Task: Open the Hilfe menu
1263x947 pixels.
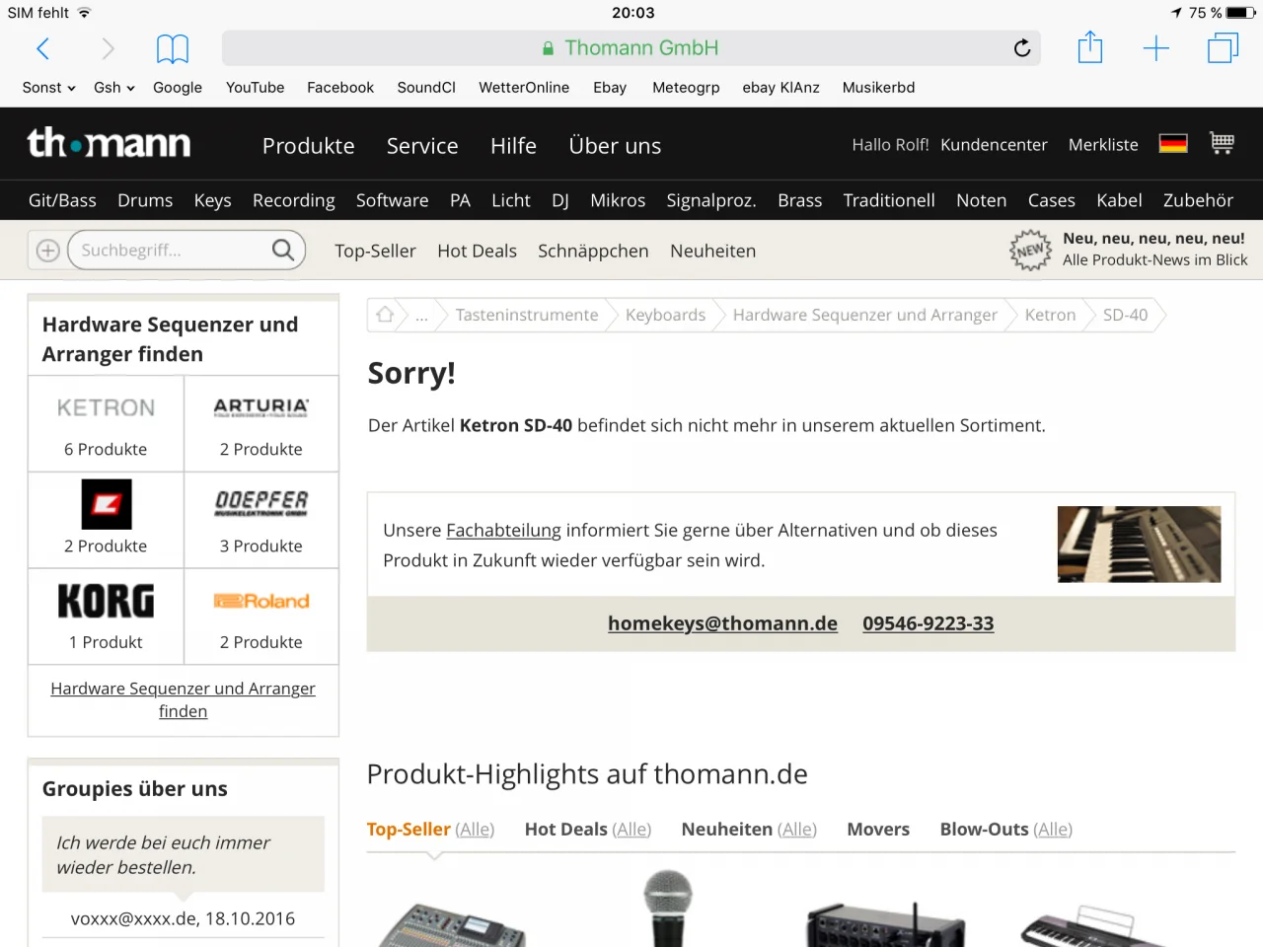Action: tap(513, 146)
